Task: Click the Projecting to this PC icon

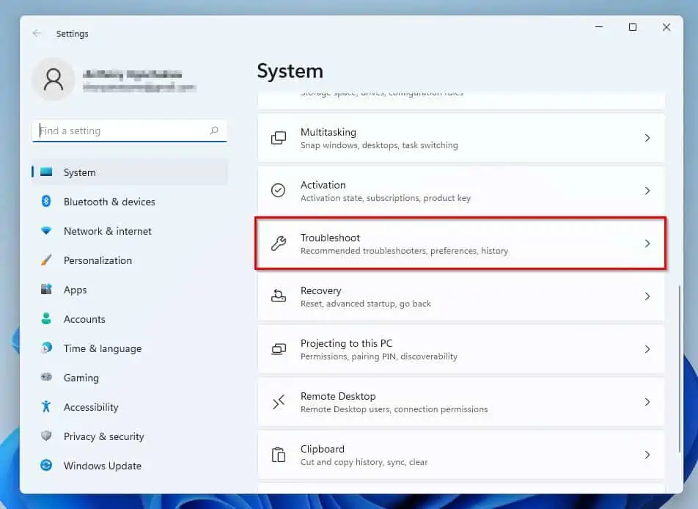Action: click(279, 349)
